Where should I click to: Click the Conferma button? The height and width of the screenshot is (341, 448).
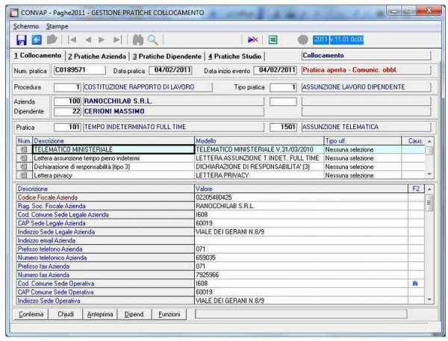[31, 314]
